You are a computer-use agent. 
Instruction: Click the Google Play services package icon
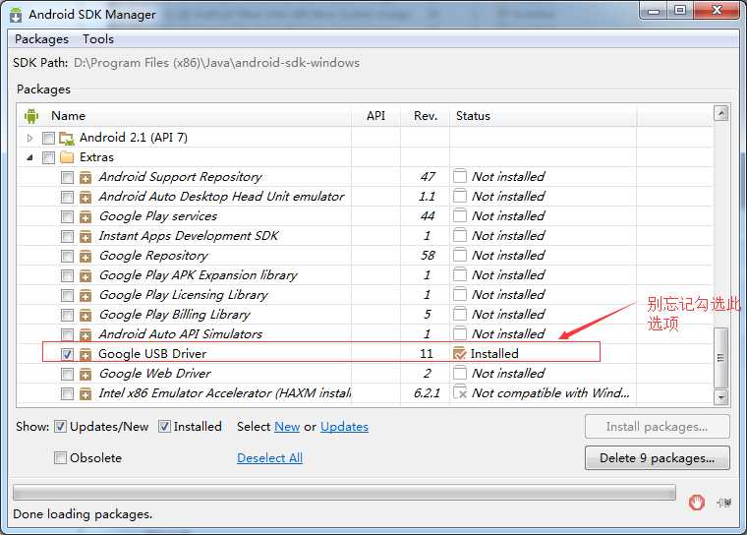click(x=86, y=217)
